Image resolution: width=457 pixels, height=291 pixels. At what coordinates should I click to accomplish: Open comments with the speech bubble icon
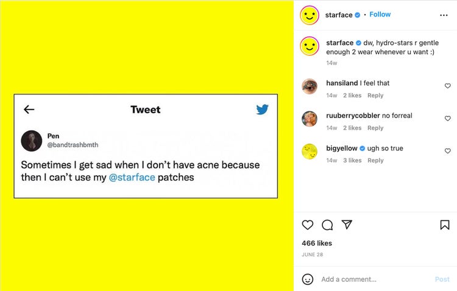[x=327, y=225]
